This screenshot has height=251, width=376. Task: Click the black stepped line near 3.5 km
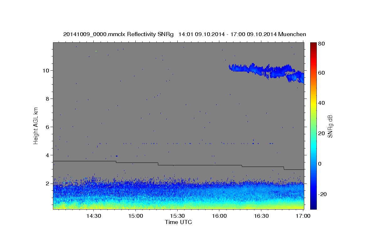point(178,165)
